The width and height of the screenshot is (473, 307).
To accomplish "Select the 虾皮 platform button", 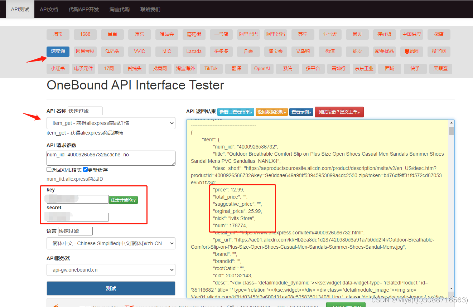I will [357, 52].
